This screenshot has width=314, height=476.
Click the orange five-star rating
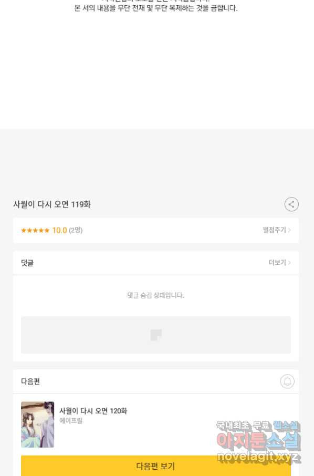point(35,231)
